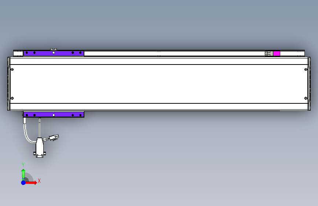Pick the top-left cover screw

pos(12,70)
